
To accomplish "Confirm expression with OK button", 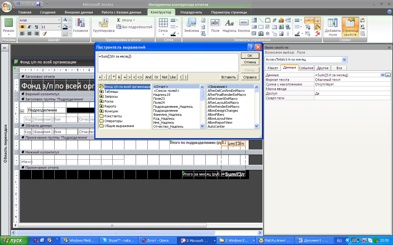I will tap(250, 56).
